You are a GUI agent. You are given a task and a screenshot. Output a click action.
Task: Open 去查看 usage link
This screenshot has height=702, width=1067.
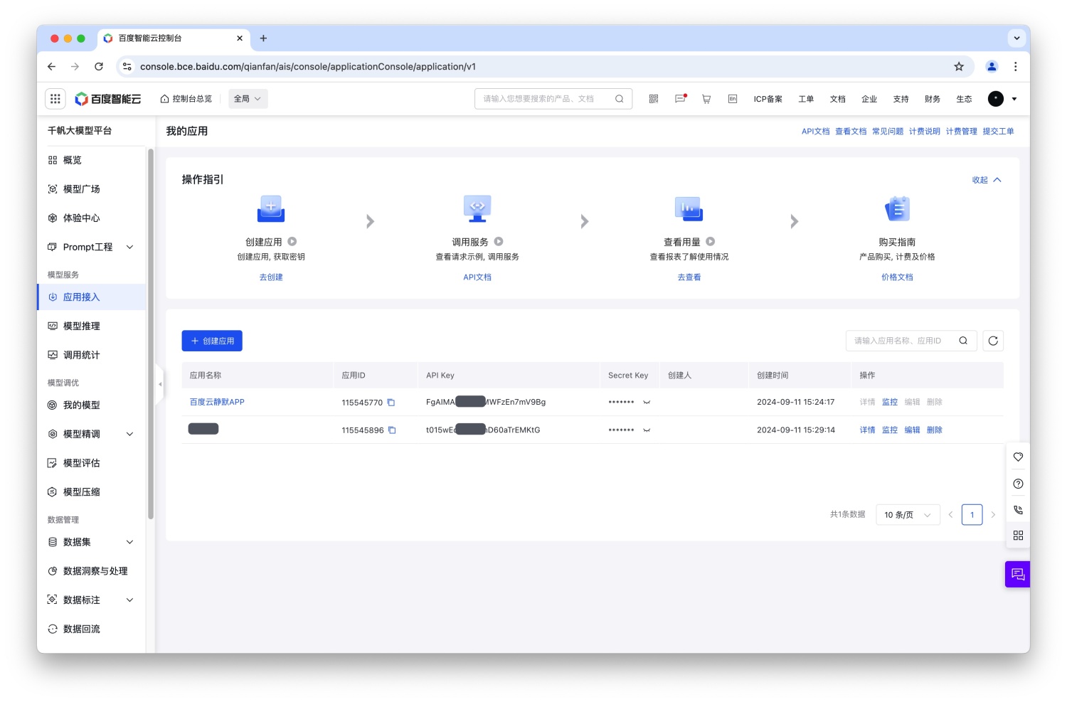click(x=689, y=277)
